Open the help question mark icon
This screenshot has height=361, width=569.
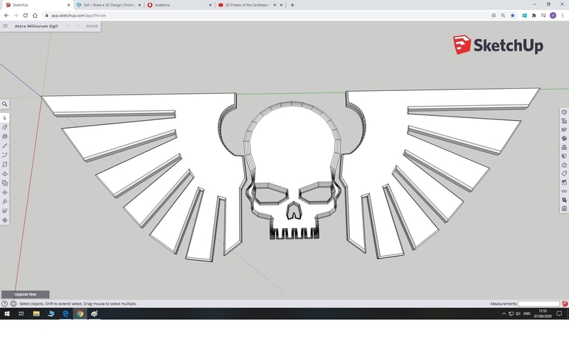pyautogui.click(x=4, y=303)
